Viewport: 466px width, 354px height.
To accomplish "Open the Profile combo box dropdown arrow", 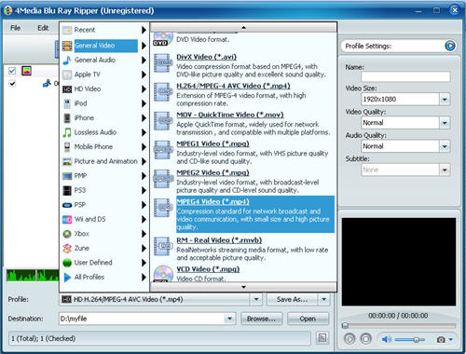I will click(x=256, y=299).
